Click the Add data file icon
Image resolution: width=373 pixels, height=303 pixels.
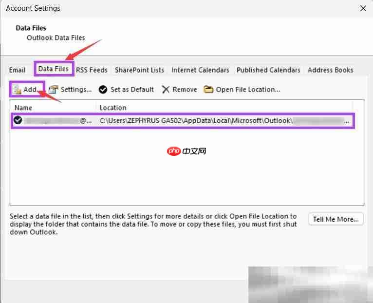click(x=17, y=90)
